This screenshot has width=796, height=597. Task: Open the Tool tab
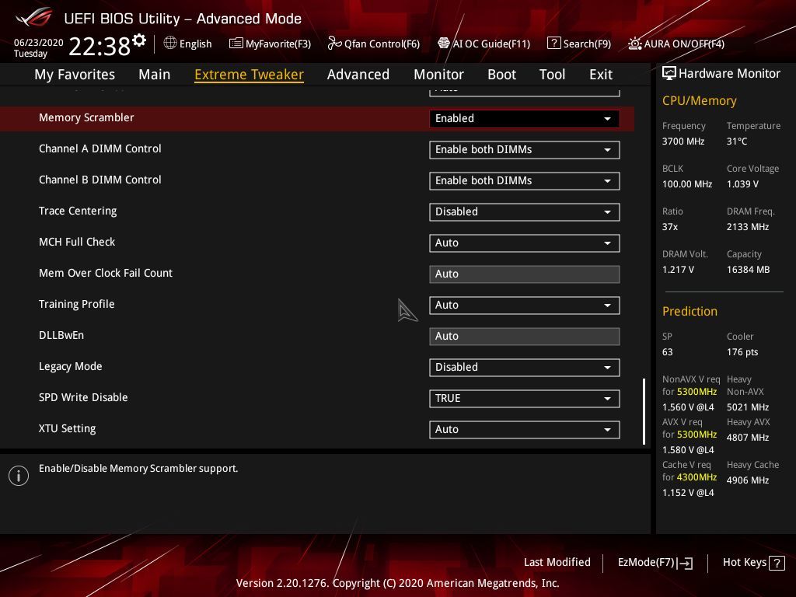pyautogui.click(x=553, y=75)
